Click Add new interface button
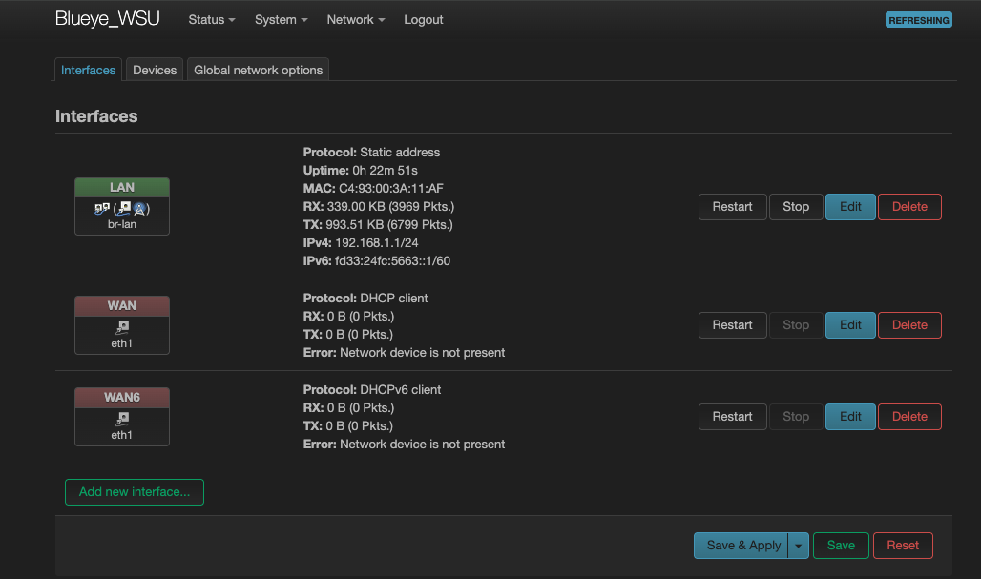The height and width of the screenshot is (579, 981). tap(135, 492)
